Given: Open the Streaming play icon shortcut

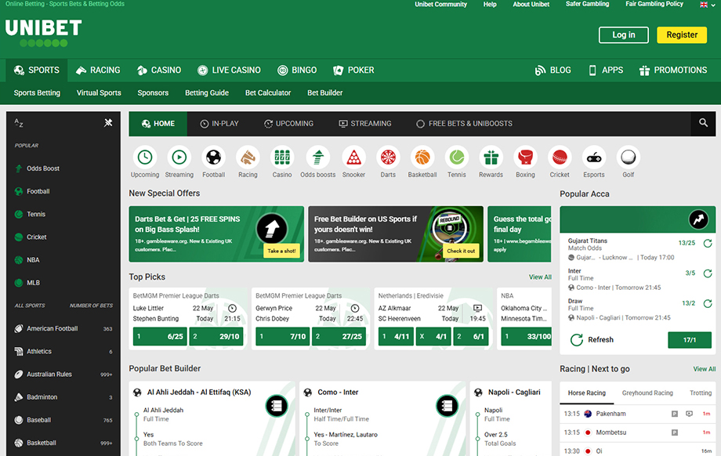Looking at the screenshot, I should click(x=179, y=157).
